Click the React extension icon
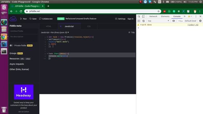This screenshot has width=203, height=114. tap(179, 11)
